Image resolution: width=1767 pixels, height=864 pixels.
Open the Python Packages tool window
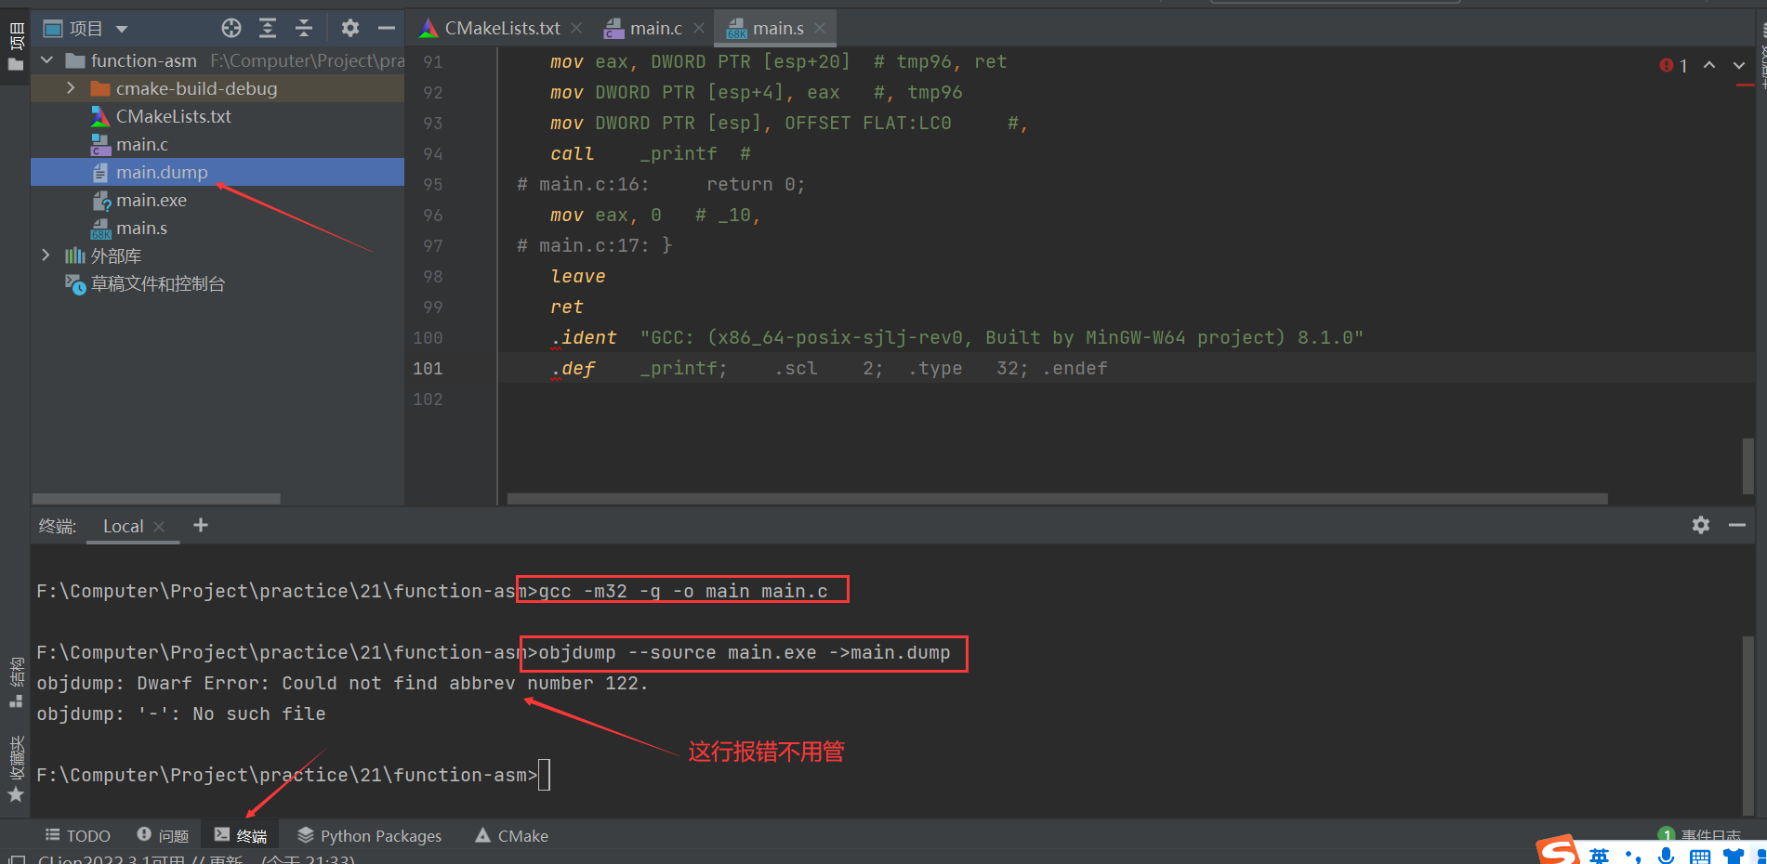pos(370,835)
